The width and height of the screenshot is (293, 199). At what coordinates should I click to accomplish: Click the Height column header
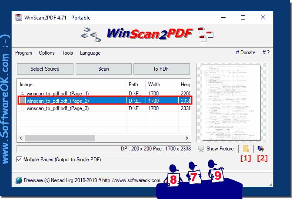coord(184,85)
